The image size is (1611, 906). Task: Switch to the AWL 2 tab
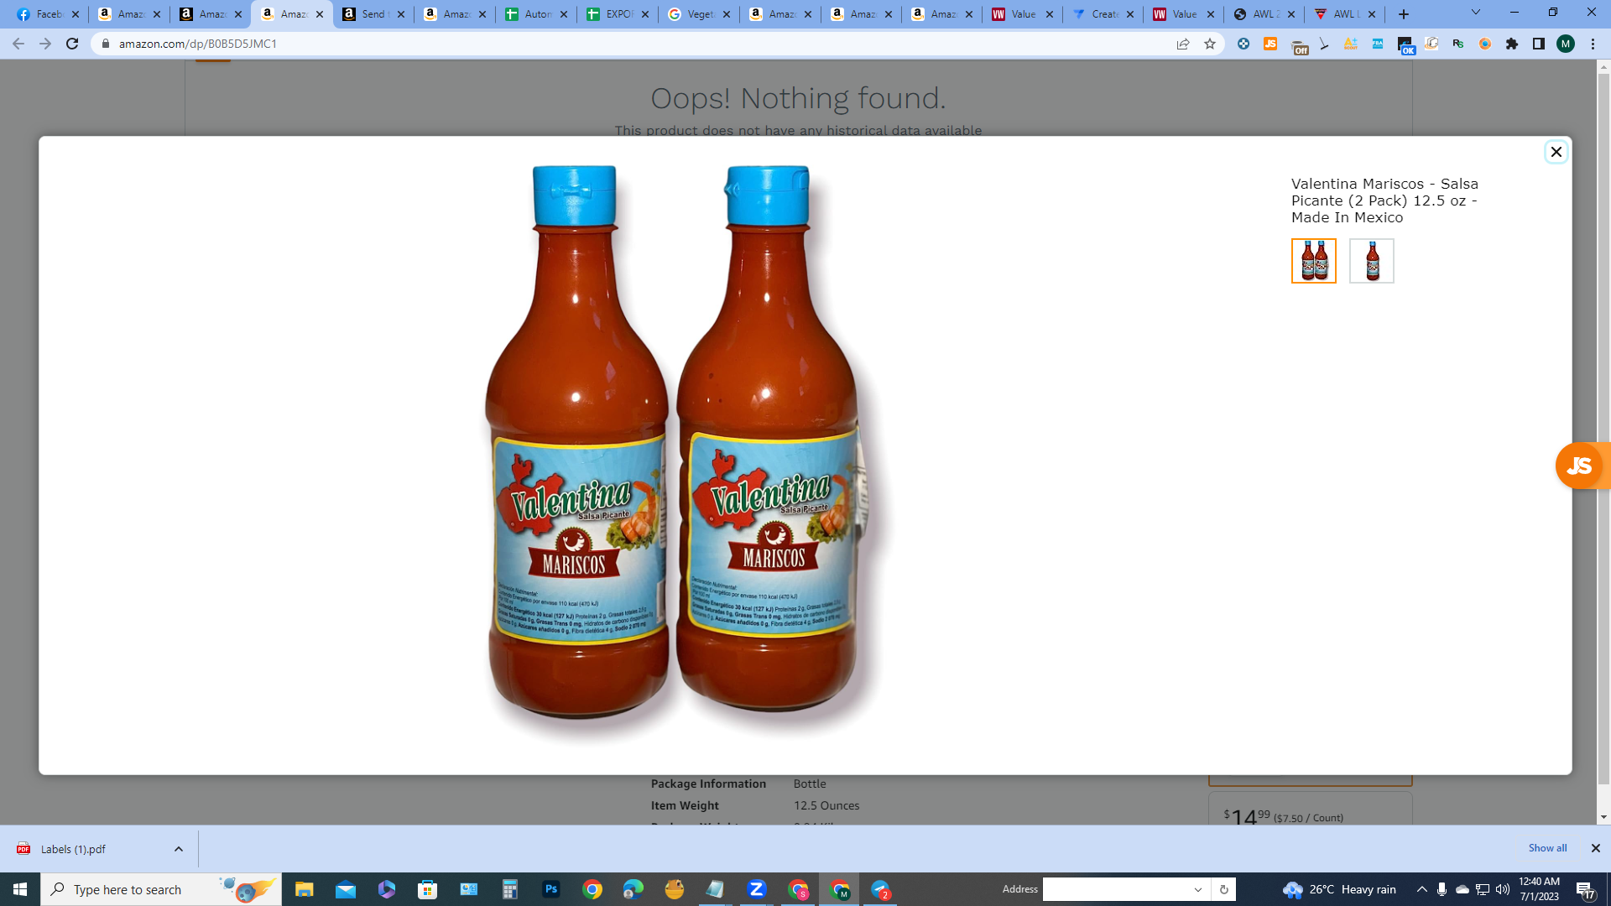pyautogui.click(x=1265, y=14)
